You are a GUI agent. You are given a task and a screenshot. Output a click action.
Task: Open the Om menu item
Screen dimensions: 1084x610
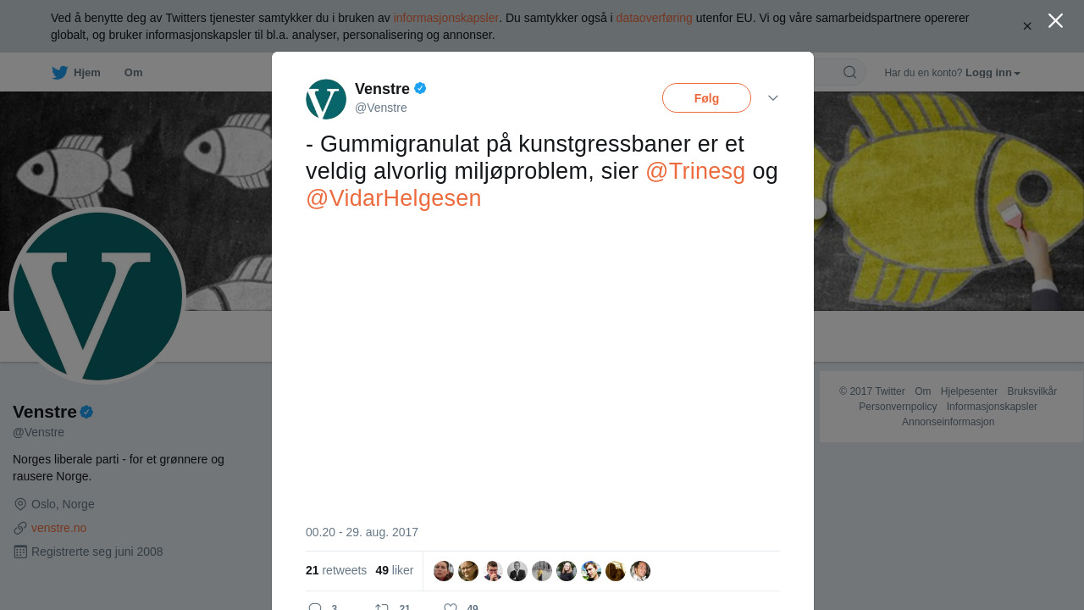[x=133, y=73]
